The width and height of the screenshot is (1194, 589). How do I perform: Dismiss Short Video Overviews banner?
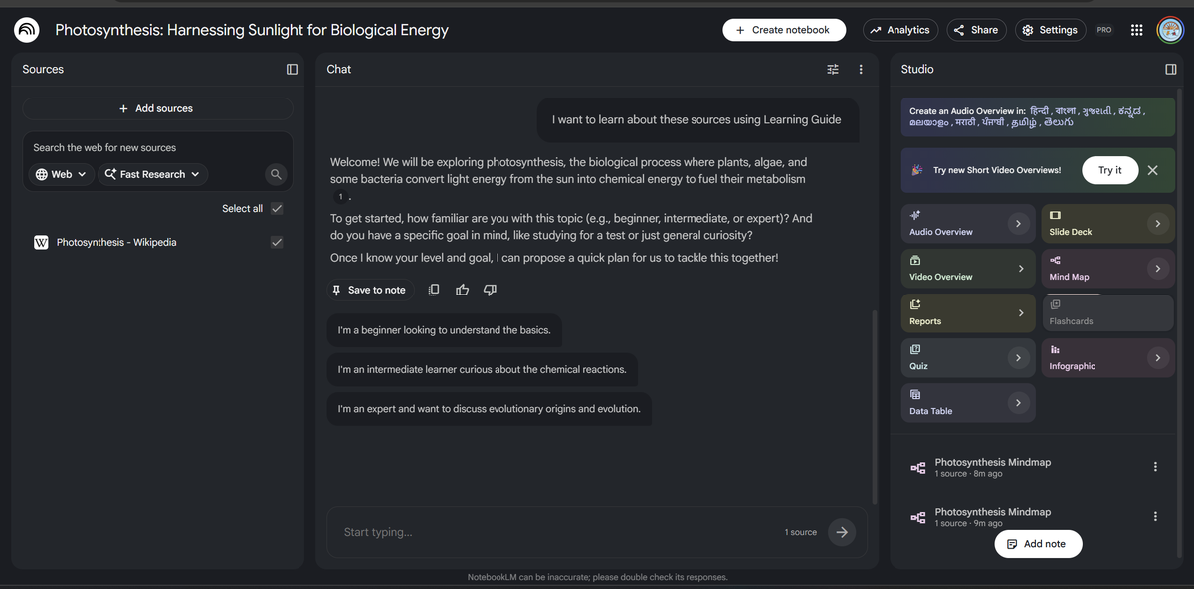point(1152,170)
